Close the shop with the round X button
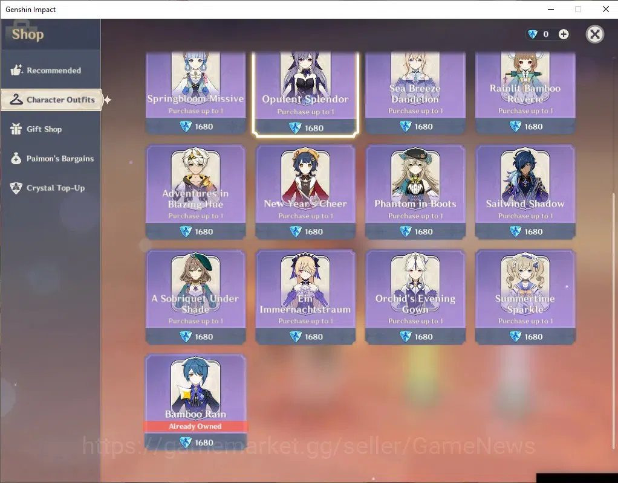This screenshot has width=618, height=483. click(595, 34)
